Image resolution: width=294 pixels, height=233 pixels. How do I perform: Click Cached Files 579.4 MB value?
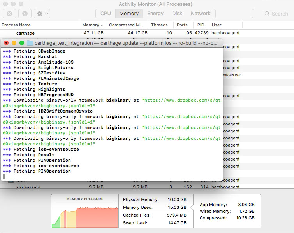coord(177,215)
